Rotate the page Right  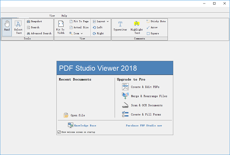(98, 33)
